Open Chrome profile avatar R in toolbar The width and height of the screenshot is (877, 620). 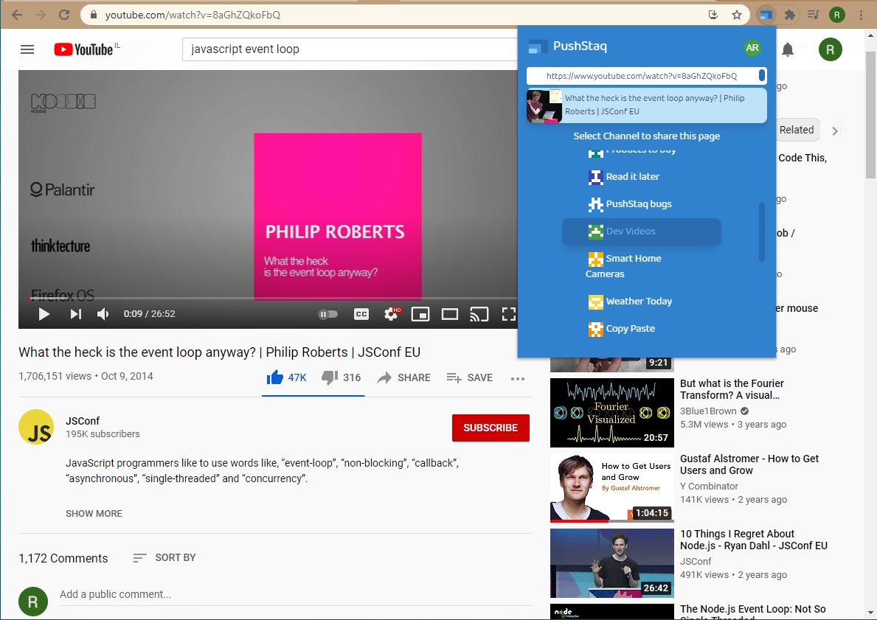[x=836, y=15]
